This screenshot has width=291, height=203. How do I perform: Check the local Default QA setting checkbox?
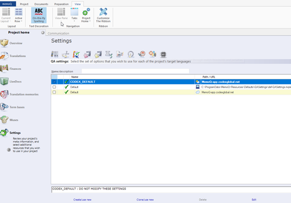(x=54, y=87)
